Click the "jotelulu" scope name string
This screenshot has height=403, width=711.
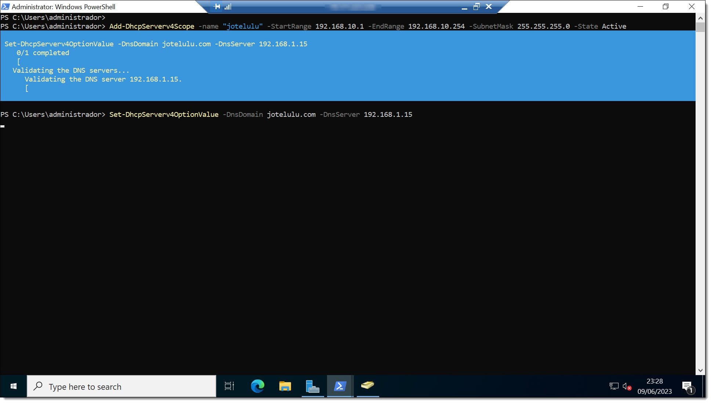point(243,26)
